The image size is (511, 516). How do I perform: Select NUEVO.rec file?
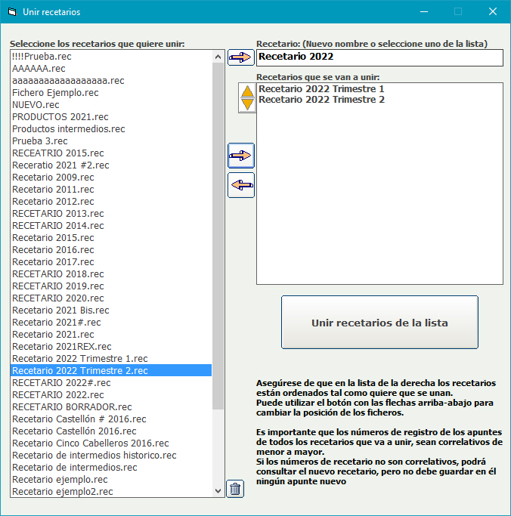point(111,105)
